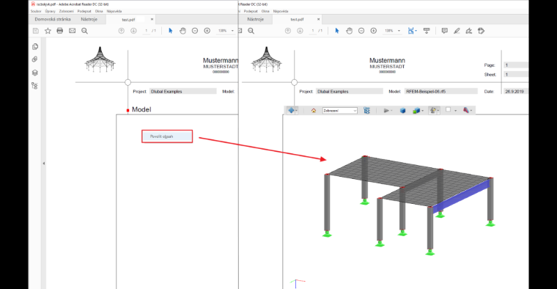Image resolution: width=557 pixels, height=289 pixels.
Task: Click the read mode icon in right window
Action: [427, 31]
